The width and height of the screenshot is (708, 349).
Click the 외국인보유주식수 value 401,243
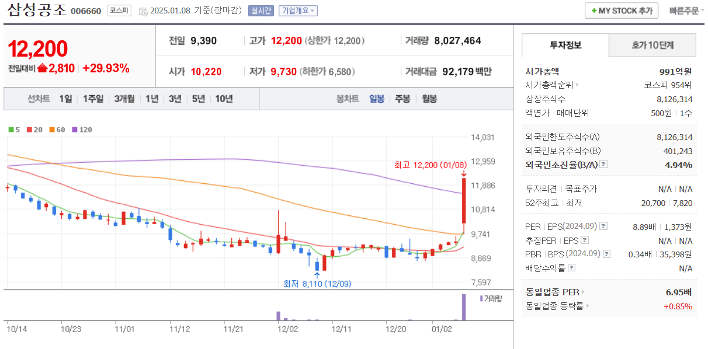click(678, 151)
